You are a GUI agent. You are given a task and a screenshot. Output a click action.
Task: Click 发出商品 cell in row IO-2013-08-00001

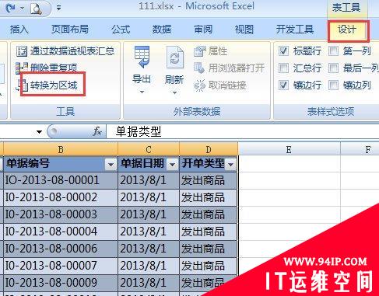click(x=209, y=180)
